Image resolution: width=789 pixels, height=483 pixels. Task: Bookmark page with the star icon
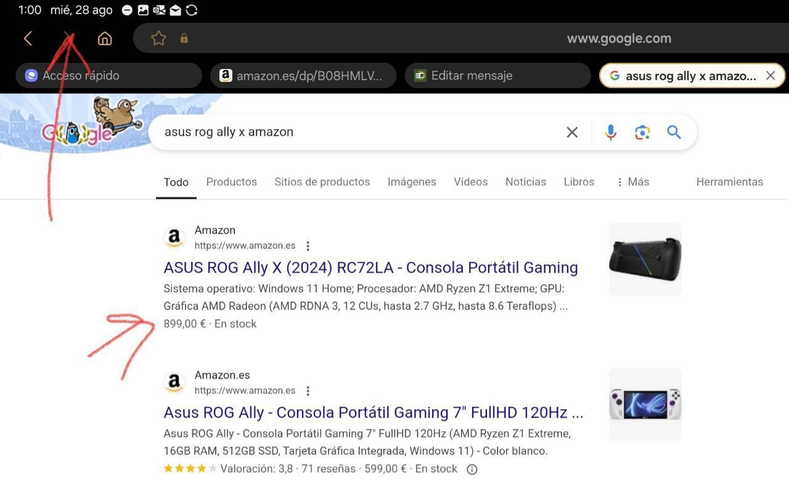tap(158, 38)
